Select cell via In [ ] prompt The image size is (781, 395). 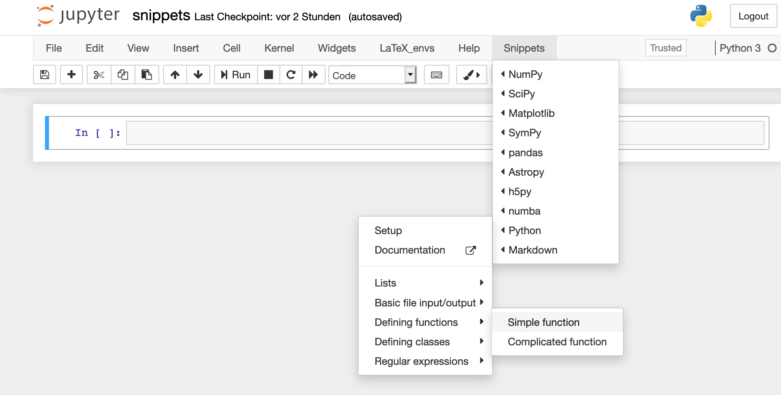[98, 133]
